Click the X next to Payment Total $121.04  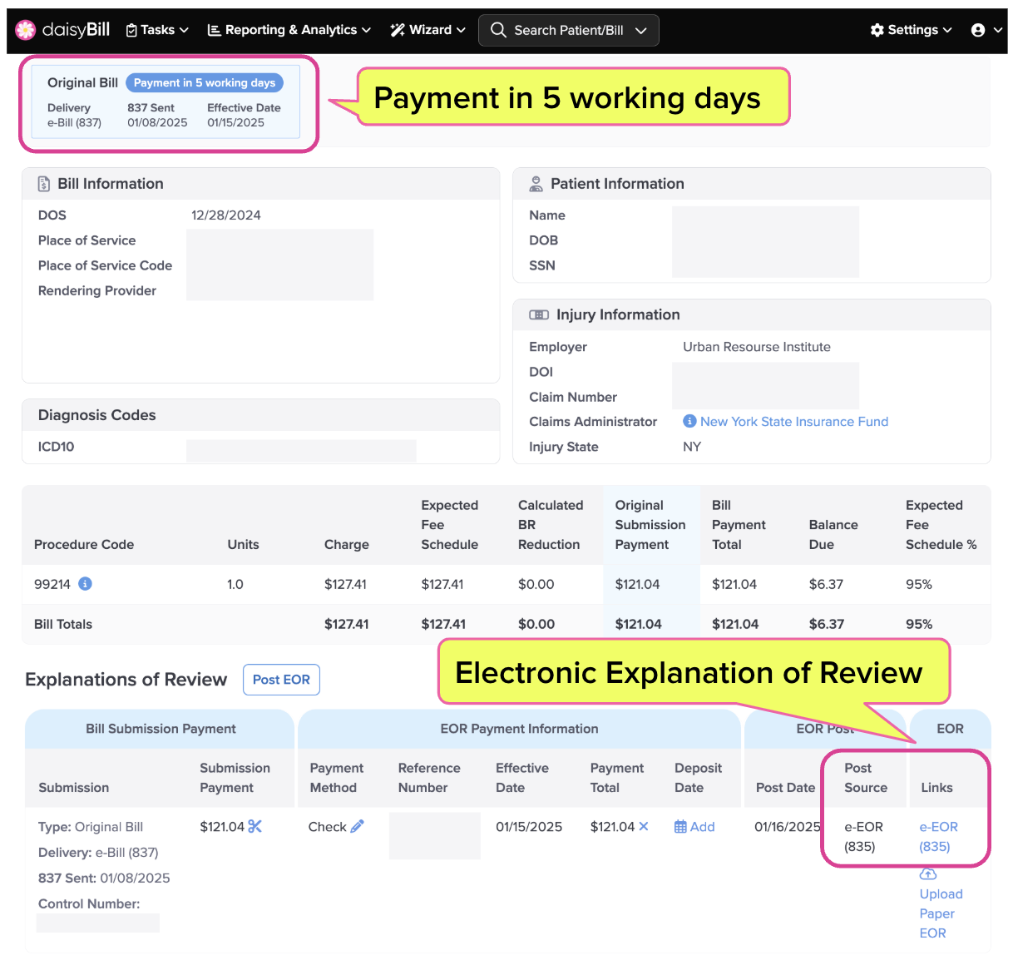click(x=644, y=826)
